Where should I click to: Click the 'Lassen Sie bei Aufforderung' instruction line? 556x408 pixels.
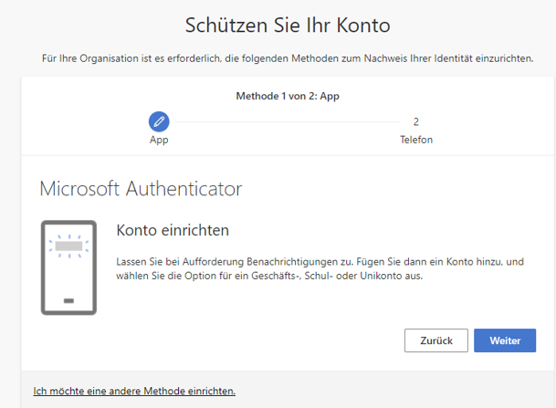pos(320,262)
